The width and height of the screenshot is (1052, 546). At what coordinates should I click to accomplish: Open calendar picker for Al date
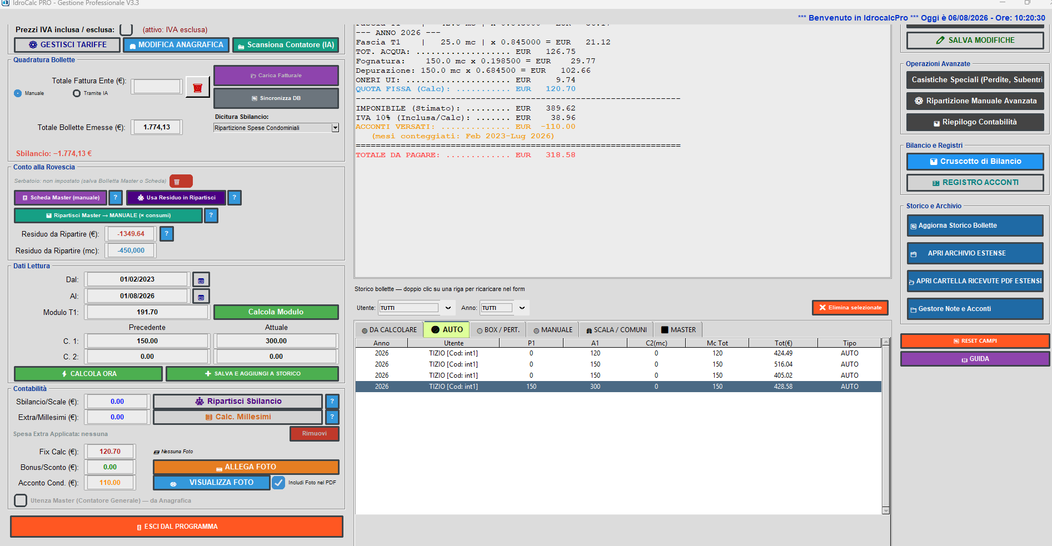[x=201, y=297]
